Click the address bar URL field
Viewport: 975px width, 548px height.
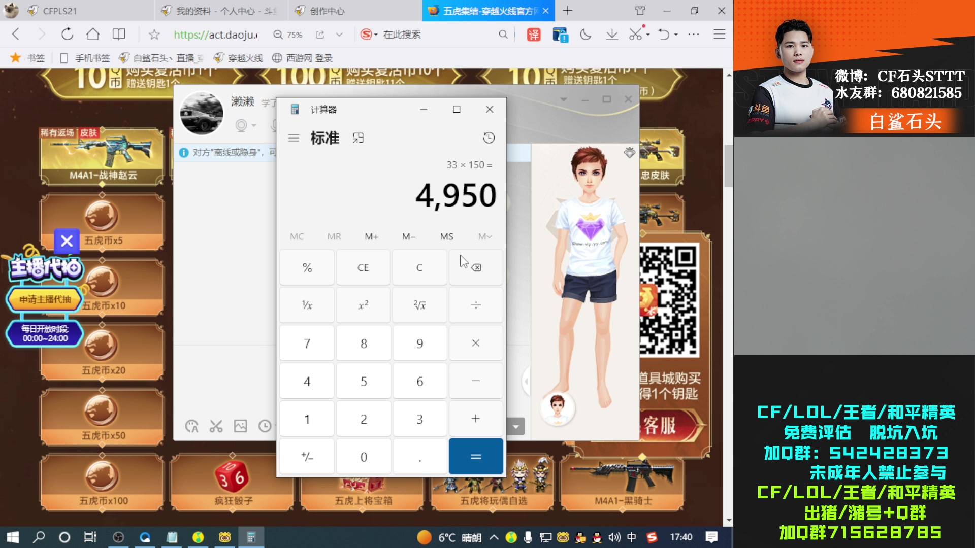pyautogui.click(x=215, y=35)
